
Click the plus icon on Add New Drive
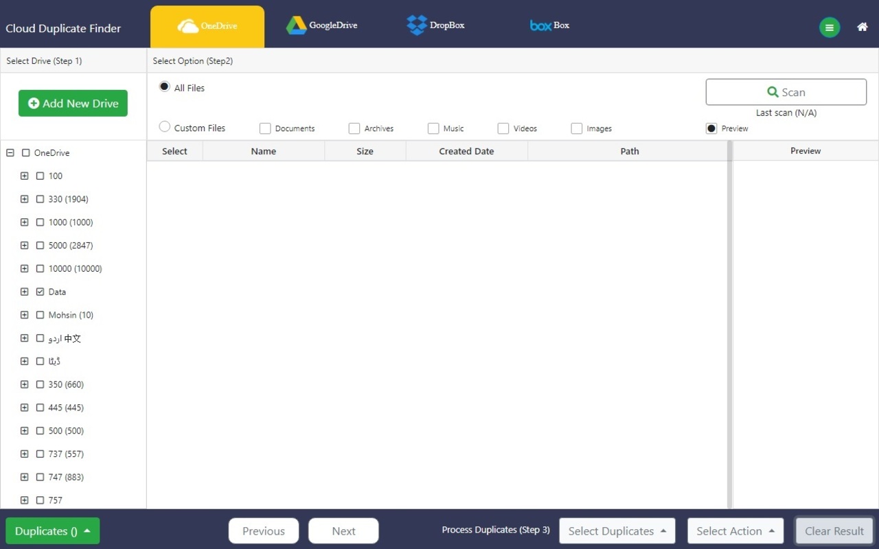pyautogui.click(x=33, y=103)
